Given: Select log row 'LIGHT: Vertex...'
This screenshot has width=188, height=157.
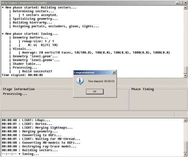Looking at the screenshot, I should coord(27,124).
